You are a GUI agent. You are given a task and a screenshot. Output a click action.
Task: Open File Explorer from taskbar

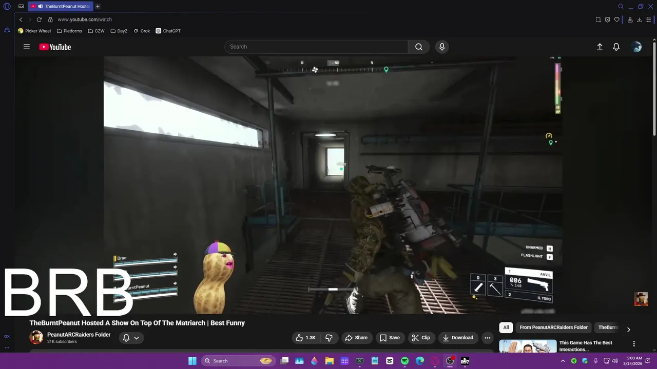[330, 361]
